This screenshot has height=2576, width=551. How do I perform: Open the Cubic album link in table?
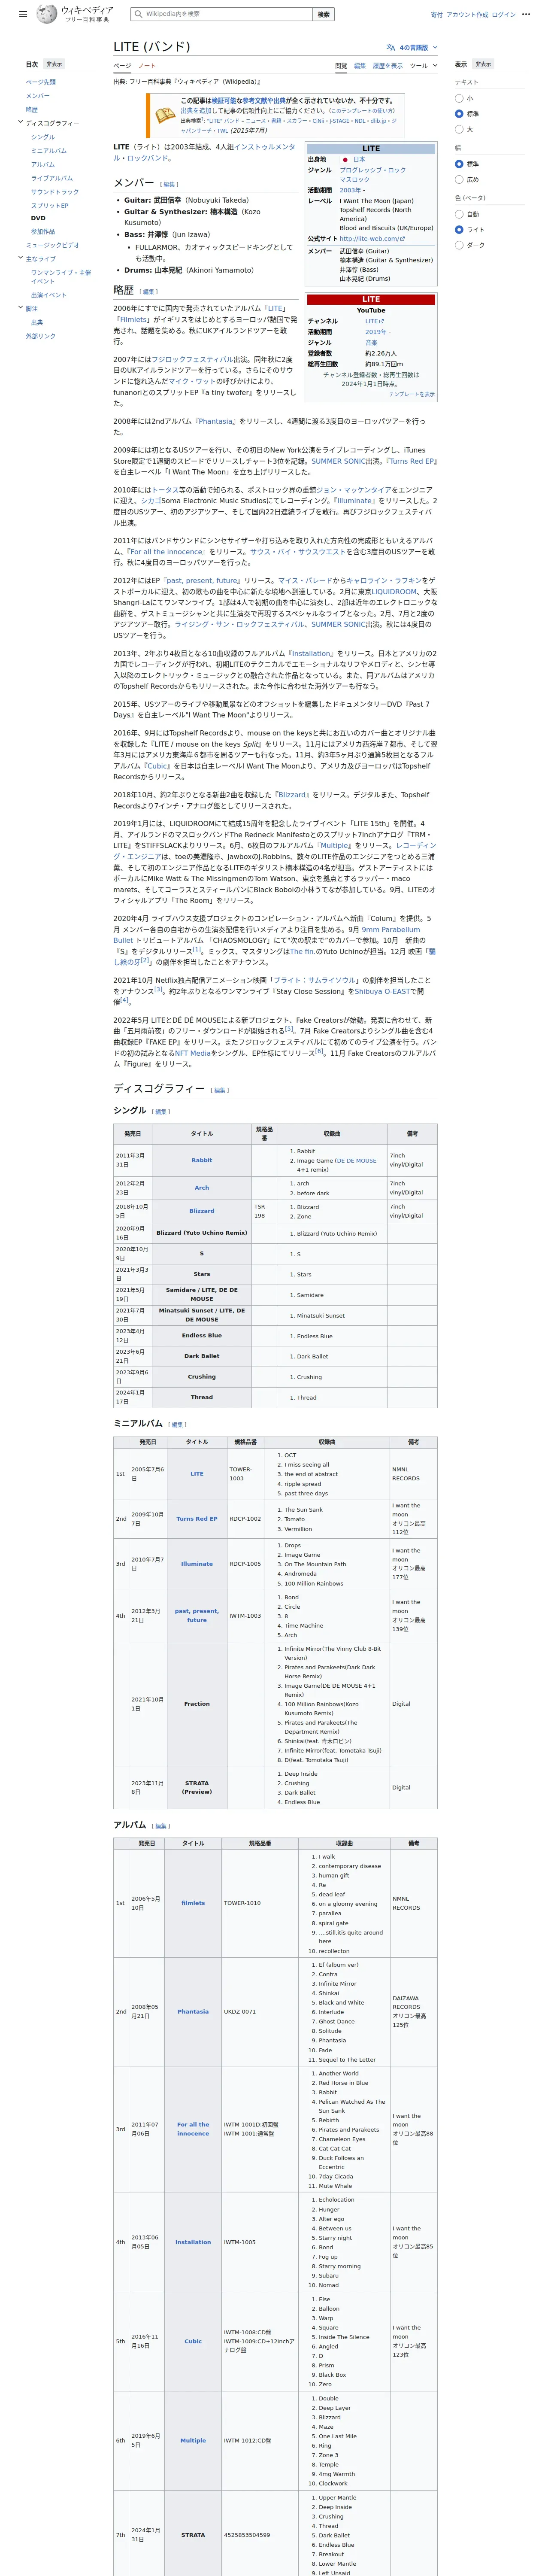193,2341
